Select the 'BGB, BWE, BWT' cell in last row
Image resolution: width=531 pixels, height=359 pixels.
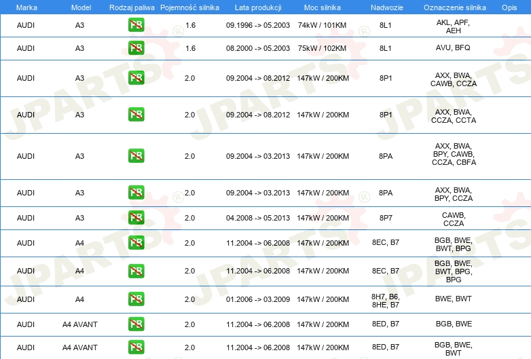tap(454, 349)
